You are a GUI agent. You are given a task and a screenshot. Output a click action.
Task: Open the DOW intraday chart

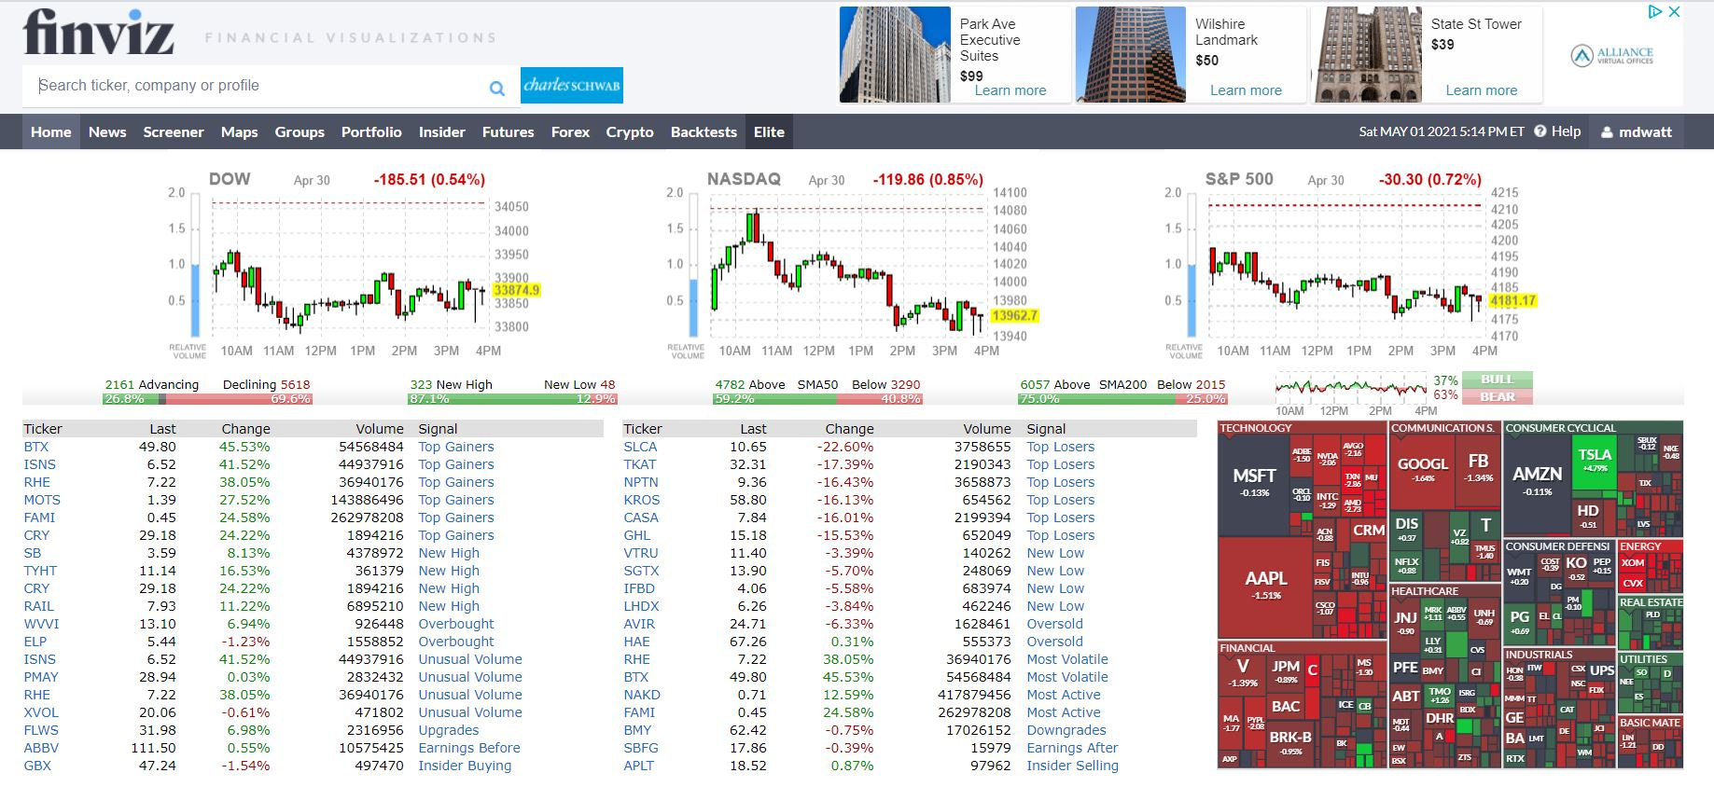point(355,266)
